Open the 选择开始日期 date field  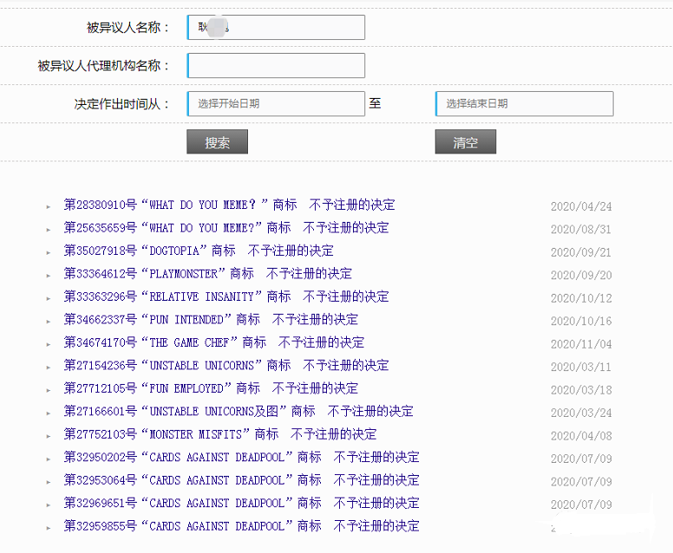pyautogui.click(x=276, y=104)
